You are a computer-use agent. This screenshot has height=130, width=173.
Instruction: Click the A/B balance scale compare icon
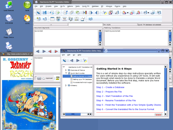71,19
